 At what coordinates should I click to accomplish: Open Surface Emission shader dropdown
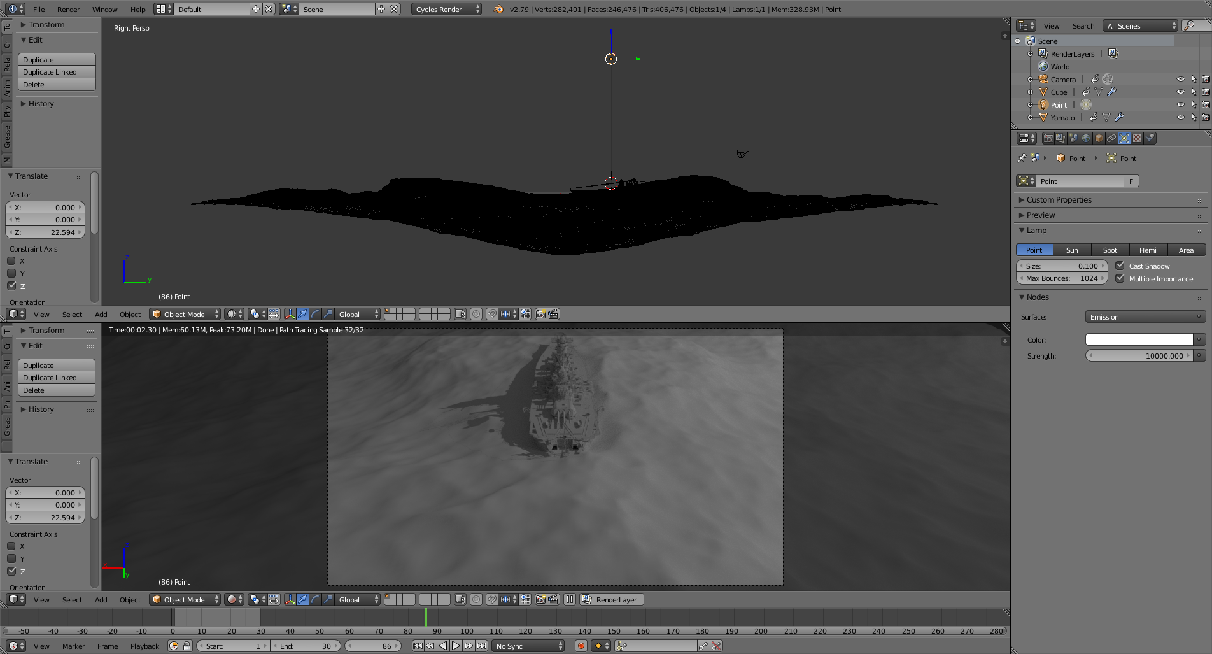1145,316
